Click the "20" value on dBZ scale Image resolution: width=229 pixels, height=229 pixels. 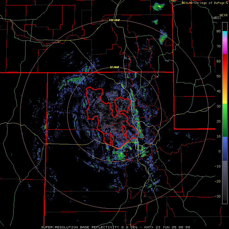[x=219, y=121]
